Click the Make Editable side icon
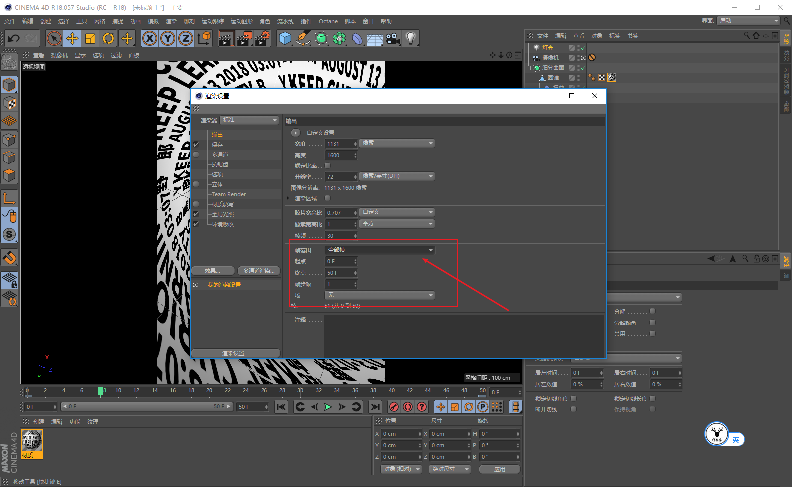792x487 pixels. (x=9, y=61)
